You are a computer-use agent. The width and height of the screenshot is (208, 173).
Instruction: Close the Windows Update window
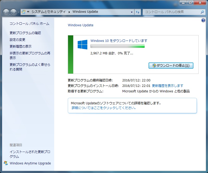(x=200, y=3)
